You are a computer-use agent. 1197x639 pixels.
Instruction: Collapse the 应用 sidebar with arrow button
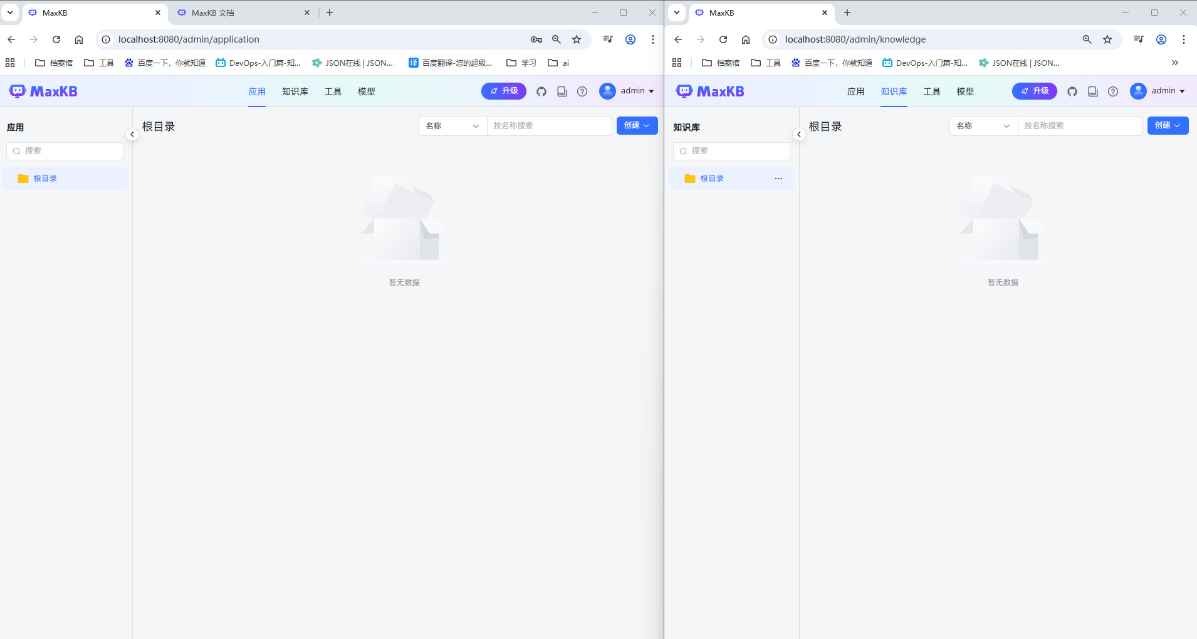coord(132,134)
